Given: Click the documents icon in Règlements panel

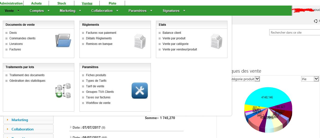Looking at the screenshot, I should (140, 41).
